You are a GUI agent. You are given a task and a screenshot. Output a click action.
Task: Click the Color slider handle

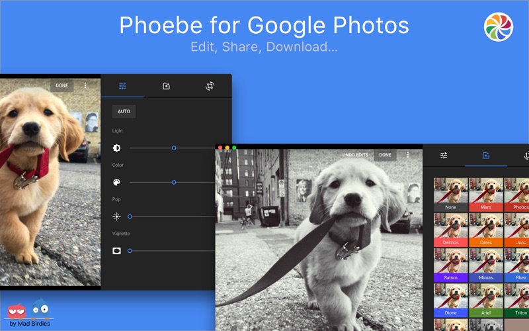[x=174, y=183]
